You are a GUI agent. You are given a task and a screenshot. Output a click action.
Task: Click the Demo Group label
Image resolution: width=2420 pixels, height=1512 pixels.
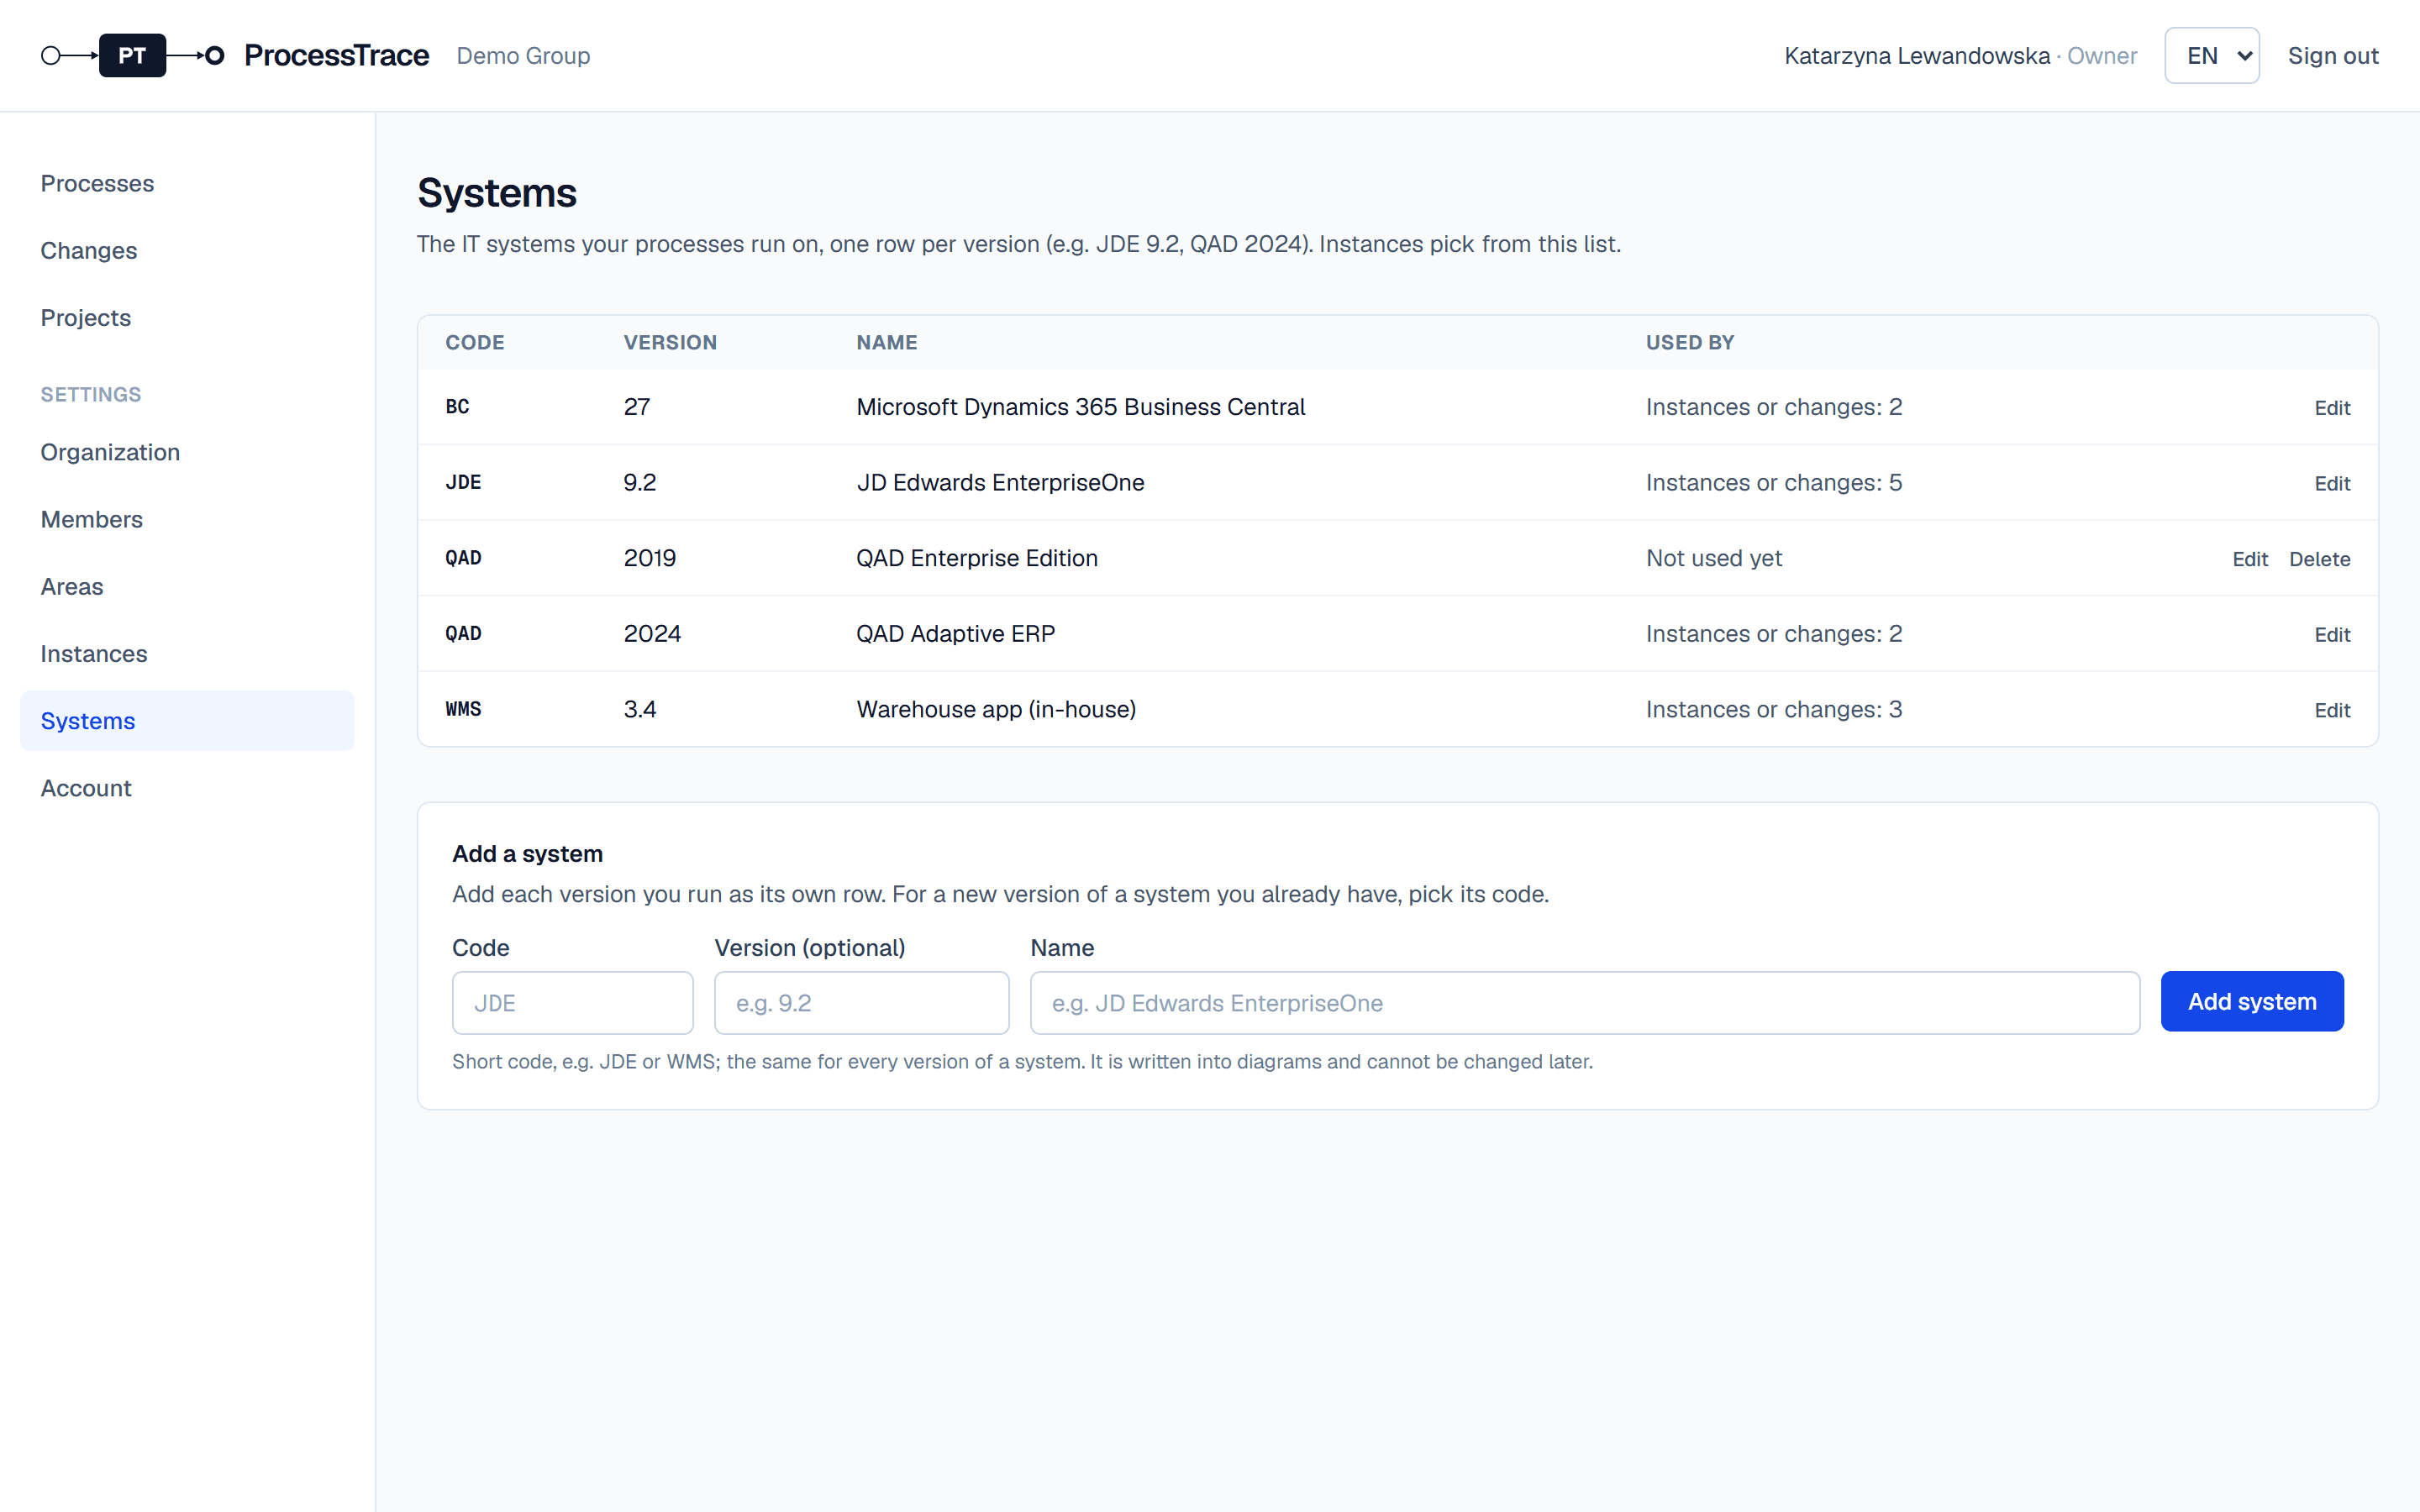(523, 56)
